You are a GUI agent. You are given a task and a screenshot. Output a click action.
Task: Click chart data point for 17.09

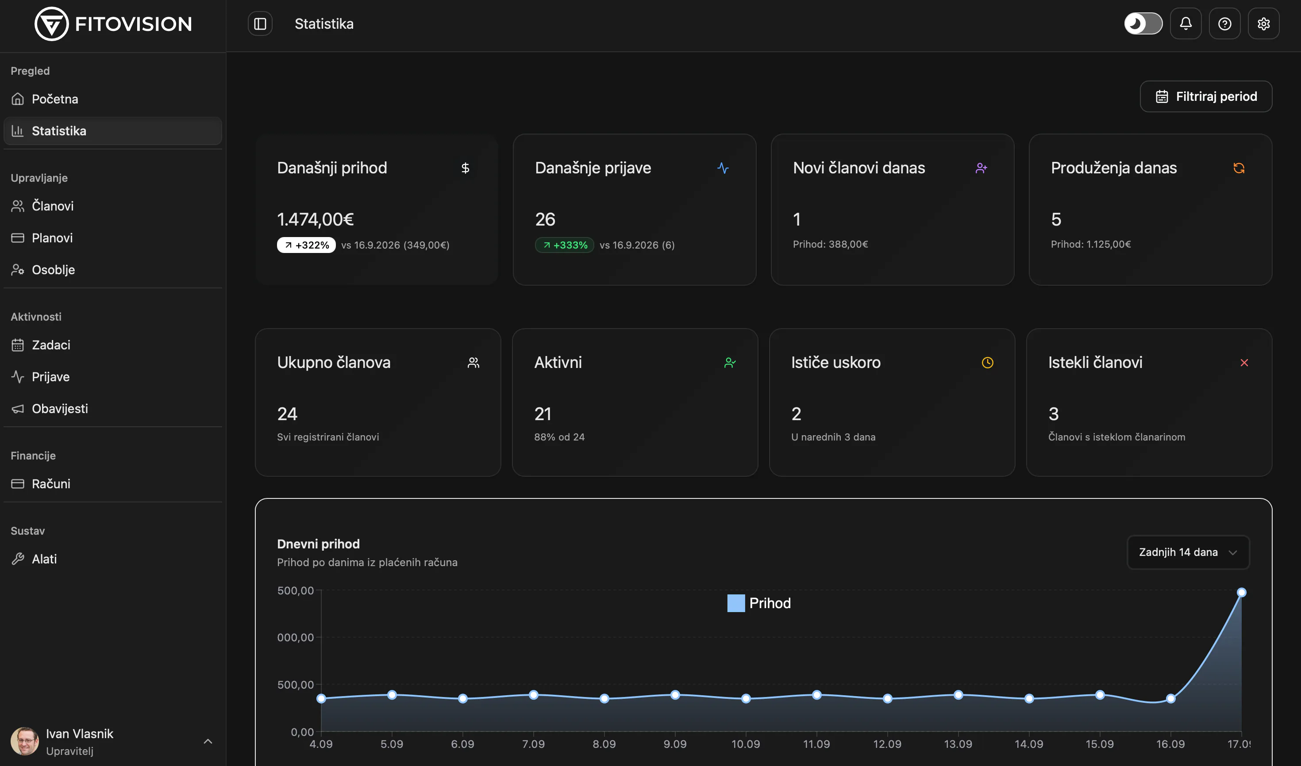coord(1242,593)
